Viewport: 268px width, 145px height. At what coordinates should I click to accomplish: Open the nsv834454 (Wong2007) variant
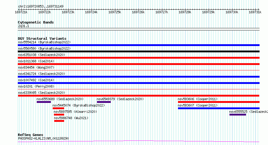(36, 67)
